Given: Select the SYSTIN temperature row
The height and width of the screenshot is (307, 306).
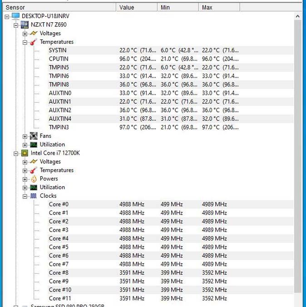Looking at the screenshot, I should [x=171, y=50].
